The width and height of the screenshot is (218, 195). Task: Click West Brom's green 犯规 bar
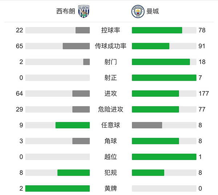tap(73, 172)
